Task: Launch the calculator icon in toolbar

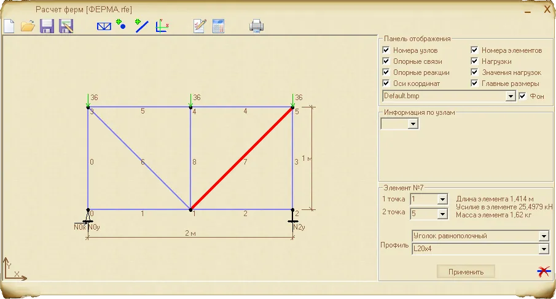Action: pyautogui.click(x=218, y=26)
